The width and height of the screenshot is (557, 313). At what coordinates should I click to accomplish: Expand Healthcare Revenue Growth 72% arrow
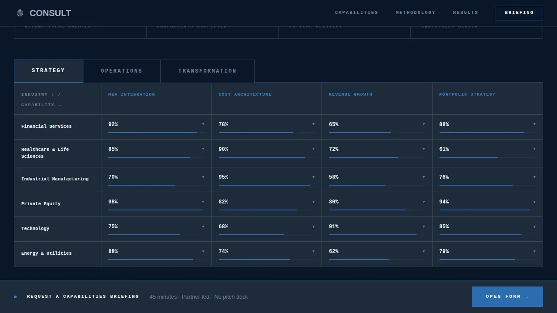pos(423,149)
